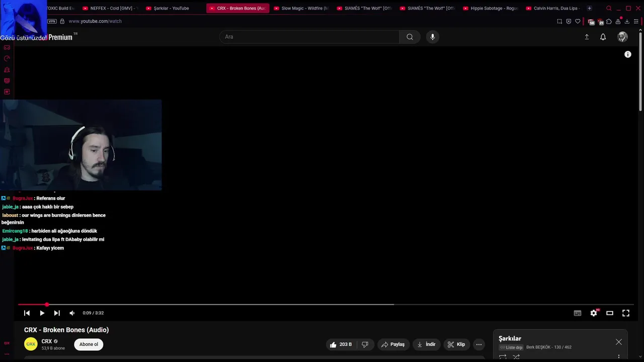Open browser downloads icon
Viewport: 644px width, 362px height.
tap(627, 21)
